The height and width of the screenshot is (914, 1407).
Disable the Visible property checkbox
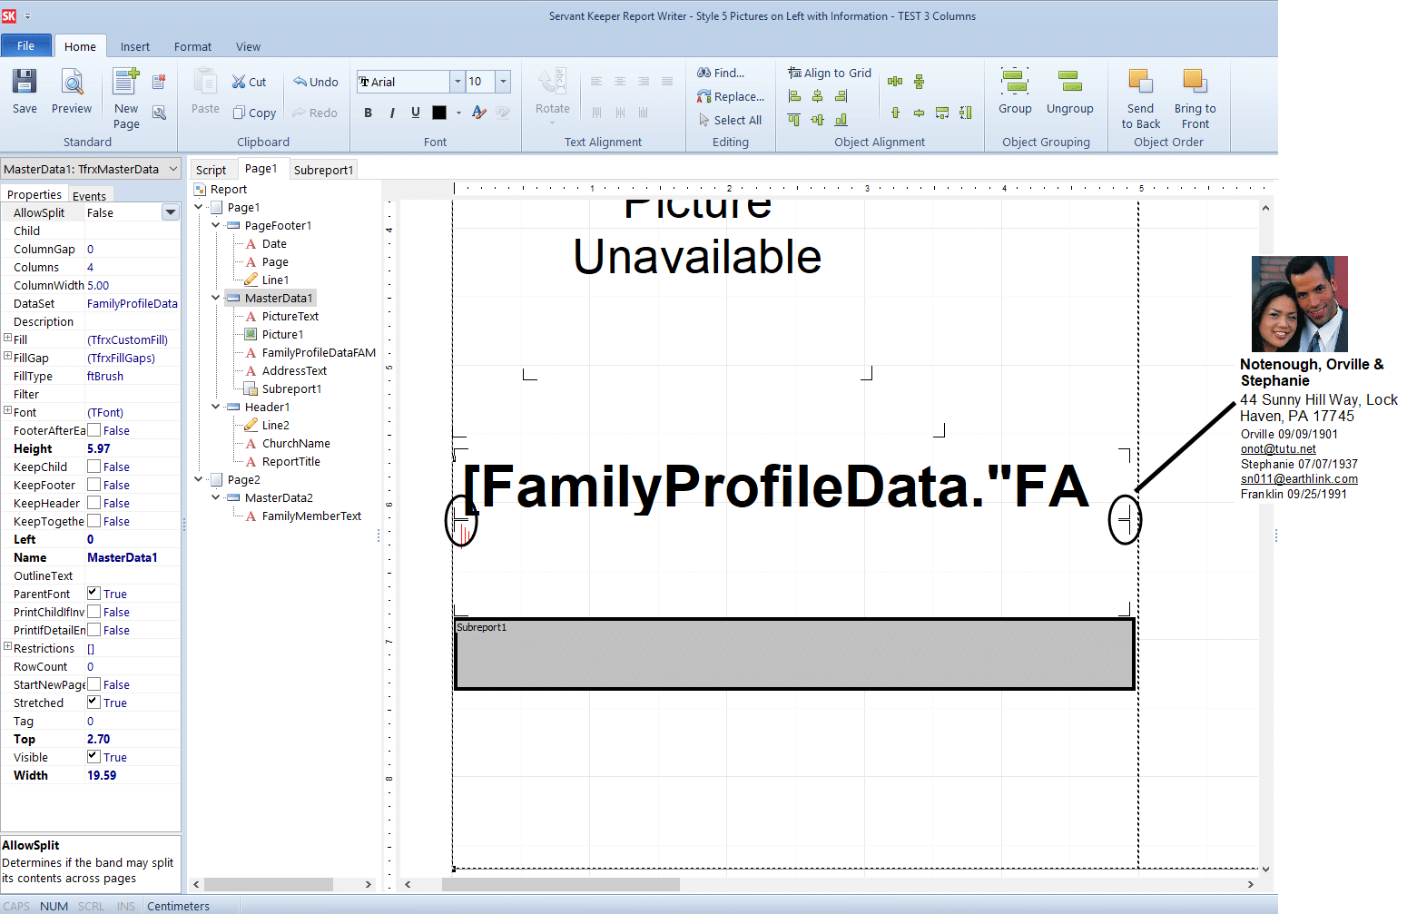click(x=93, y=757)
